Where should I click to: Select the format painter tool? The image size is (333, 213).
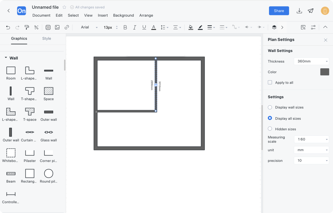pyautogui.click(x=27, y=27)
